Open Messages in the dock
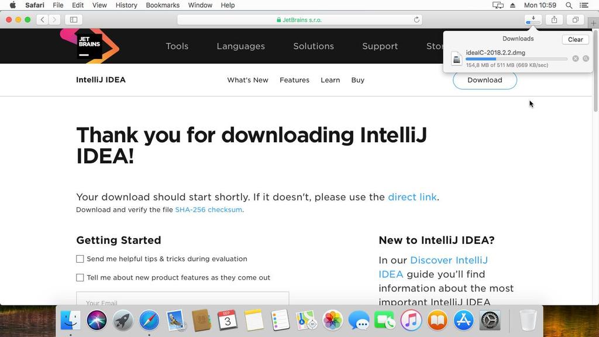This screenshot has width=599, height=337. [359, 320]
